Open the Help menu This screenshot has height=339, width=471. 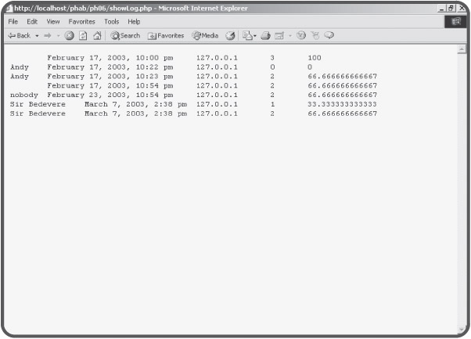point(134,21)
